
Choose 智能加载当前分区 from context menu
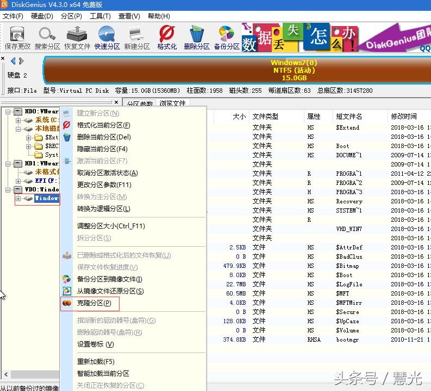(x=103, y=374)
